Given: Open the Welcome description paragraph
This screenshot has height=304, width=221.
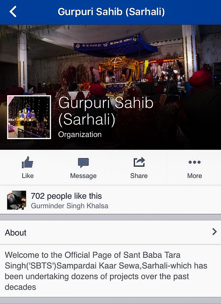Looking at the screenshot, I should (x=106, y=271).
